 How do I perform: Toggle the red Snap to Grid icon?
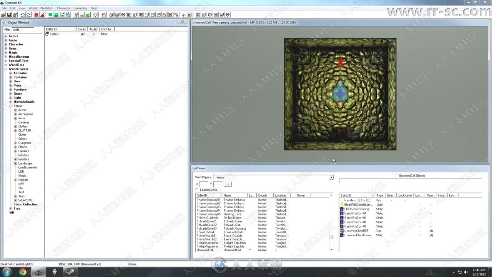tap(37, 15)
